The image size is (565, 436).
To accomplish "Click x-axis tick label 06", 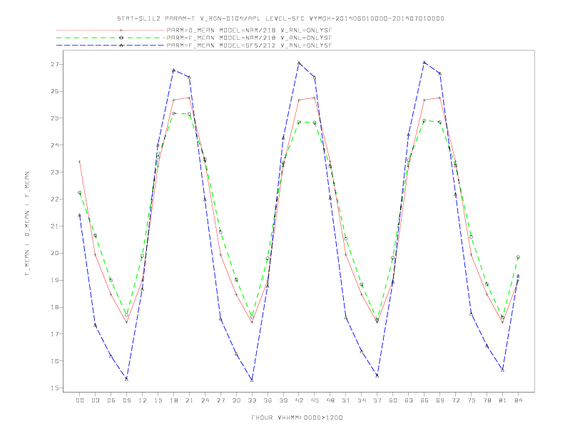I will (x=111, y=400).
